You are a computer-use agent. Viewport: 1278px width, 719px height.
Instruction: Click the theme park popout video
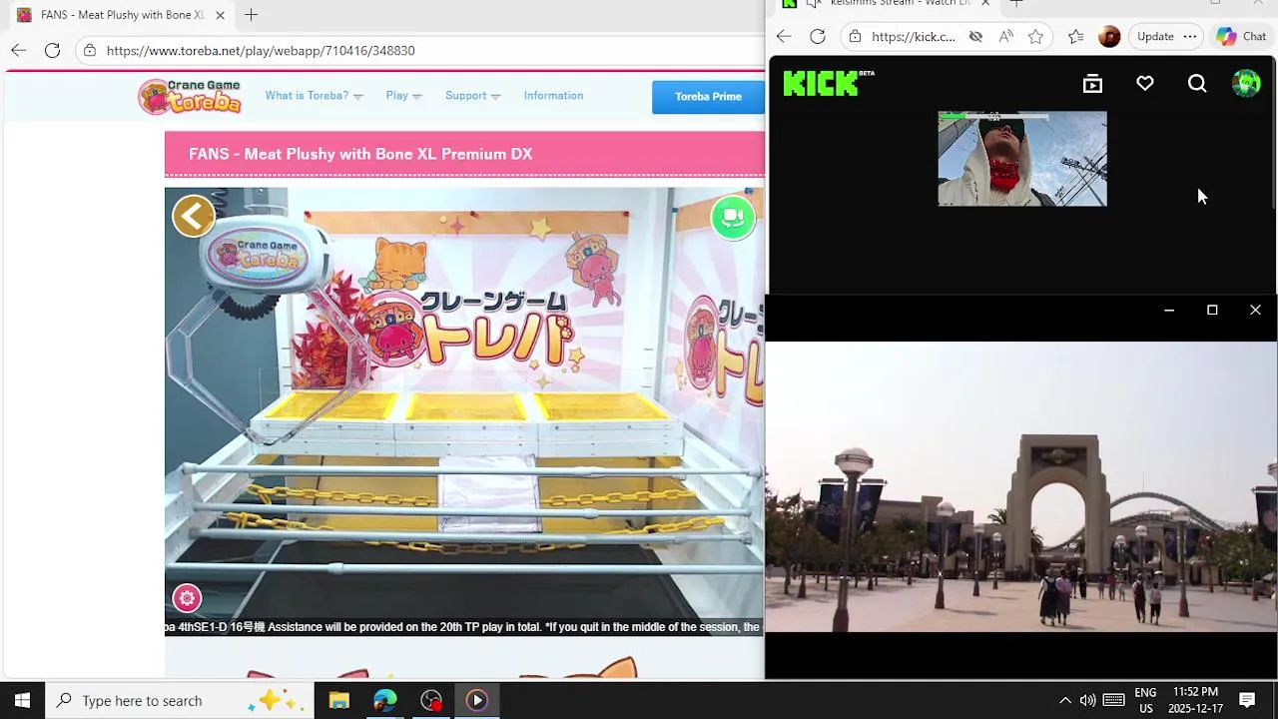tap(1021, 486)
